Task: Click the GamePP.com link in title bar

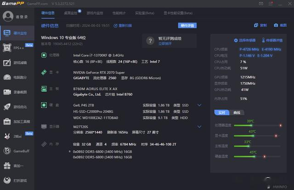Action: (x=37, y=4)
